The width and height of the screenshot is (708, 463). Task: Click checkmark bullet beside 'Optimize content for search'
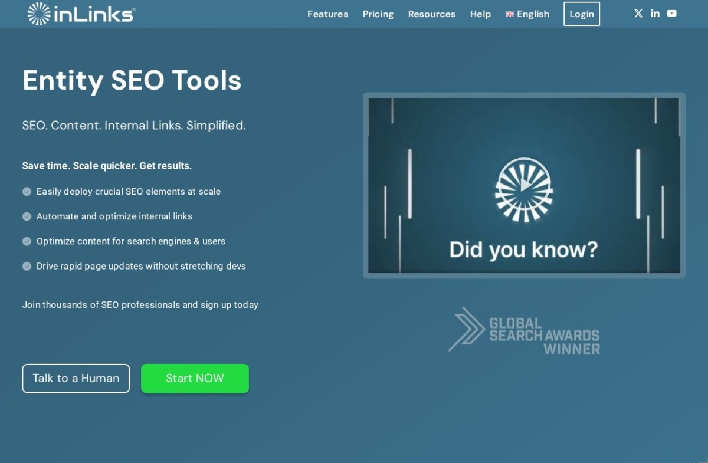point(27,241)
